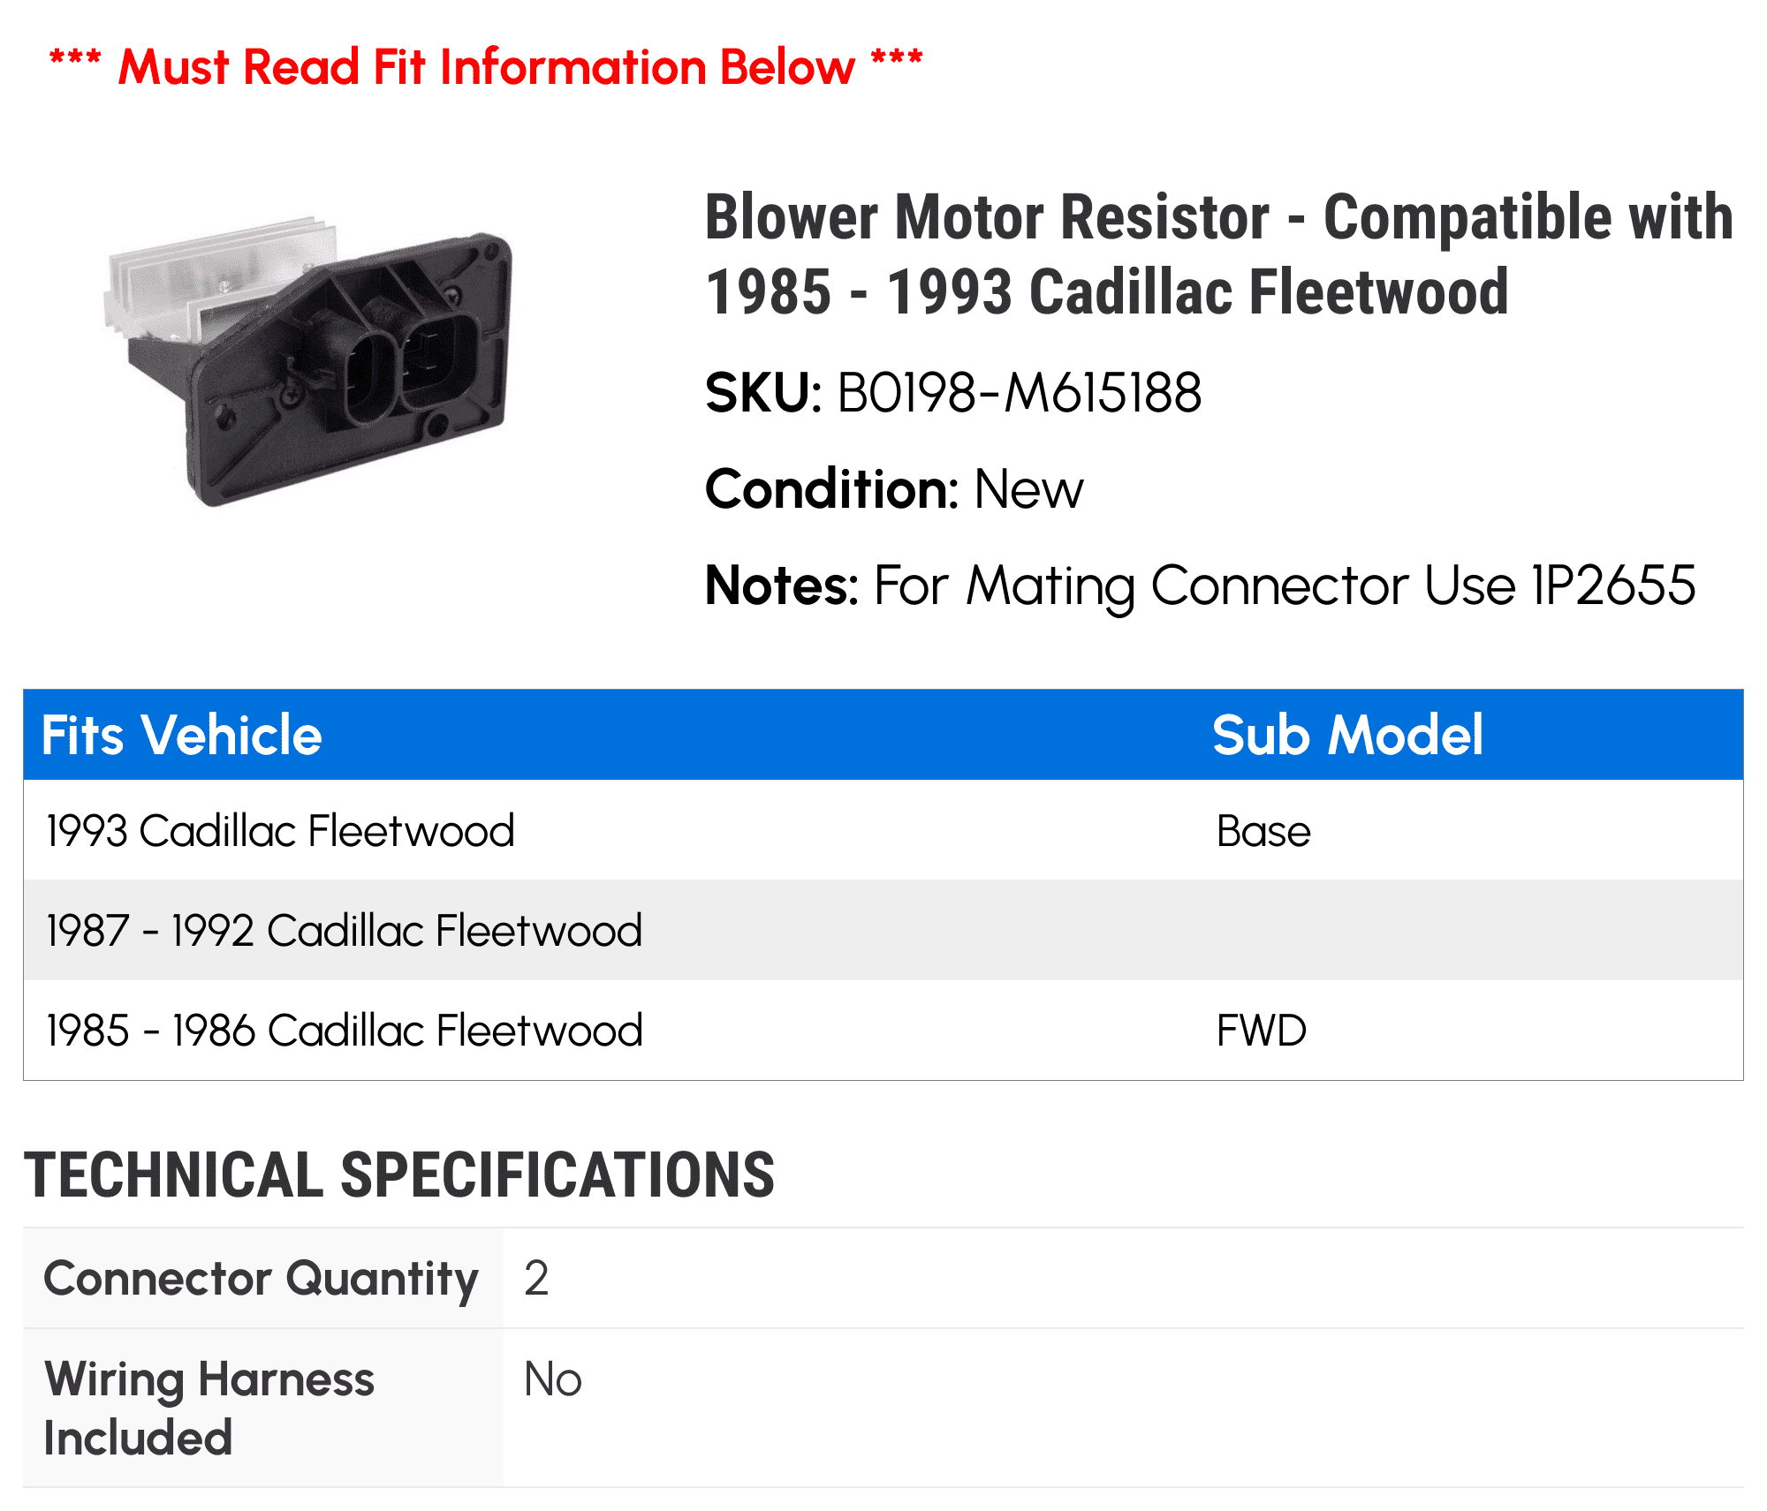Click the SKU number B0198-M615188

pyautogui.click(x=1020, y=392)
